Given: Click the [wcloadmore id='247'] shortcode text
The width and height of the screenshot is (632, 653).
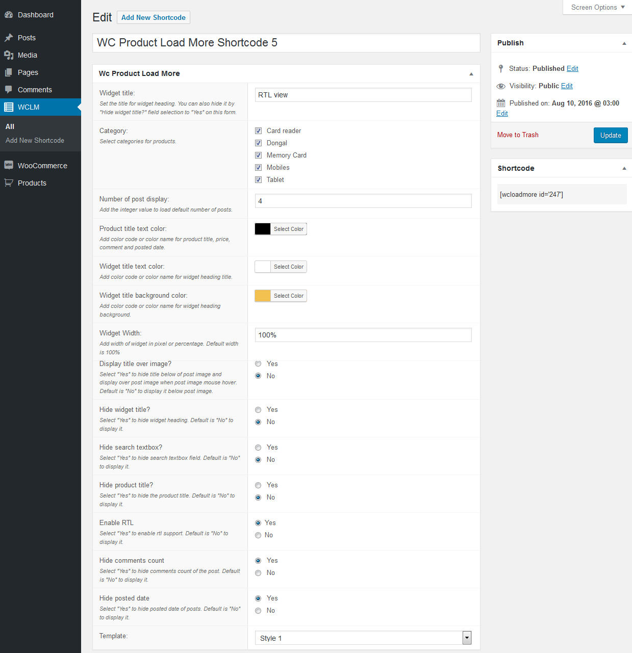Looking at the screenshot, I should (531, 194).
